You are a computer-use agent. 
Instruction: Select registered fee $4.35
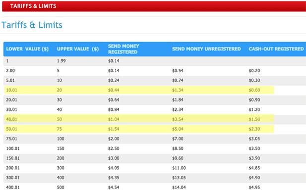114,178
